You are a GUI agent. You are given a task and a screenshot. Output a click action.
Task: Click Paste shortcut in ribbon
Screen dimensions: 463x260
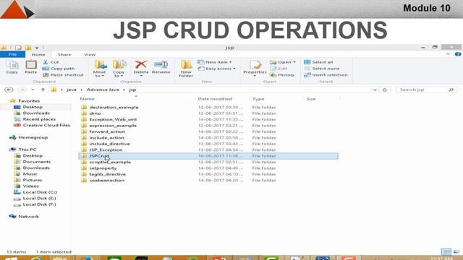coord(63,75)
